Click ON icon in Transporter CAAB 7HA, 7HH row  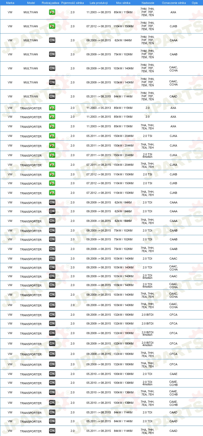(52, 249)
